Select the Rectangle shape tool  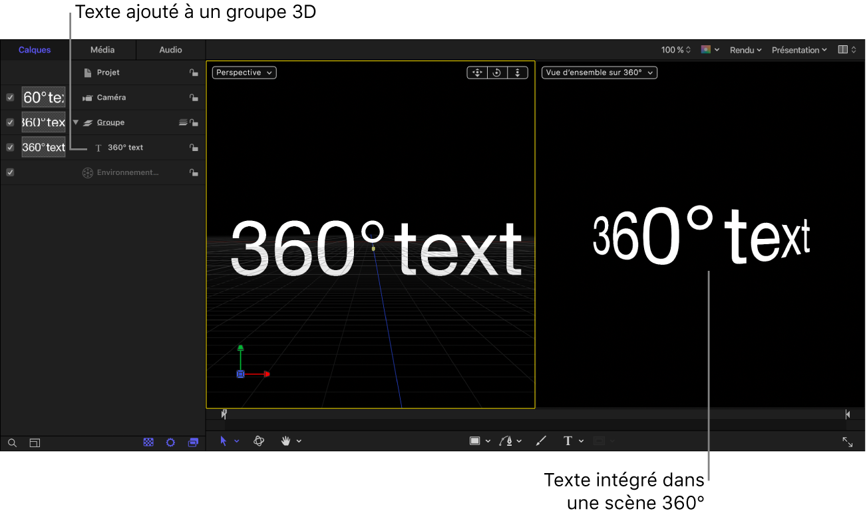tap(476, 440)
